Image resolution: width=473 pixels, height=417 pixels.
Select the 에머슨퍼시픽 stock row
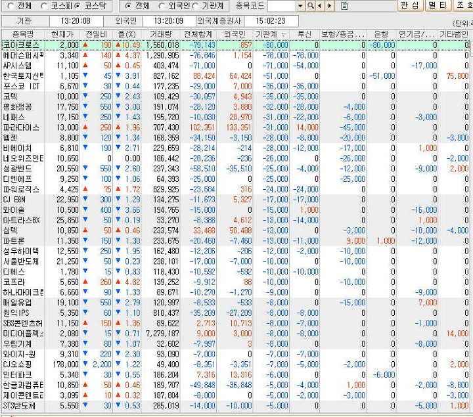[236, 55]
